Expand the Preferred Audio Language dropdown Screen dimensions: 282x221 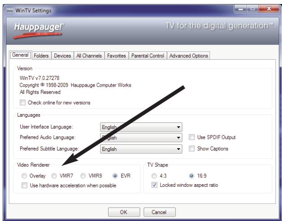[x=141, y=137]
